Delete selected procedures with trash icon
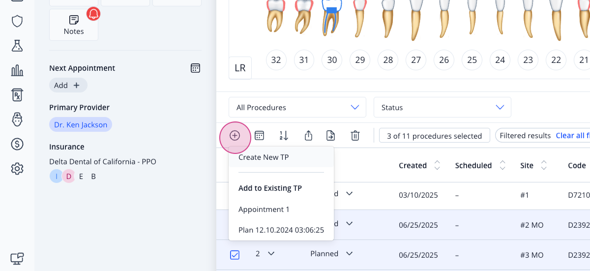 tap(355, 136)
